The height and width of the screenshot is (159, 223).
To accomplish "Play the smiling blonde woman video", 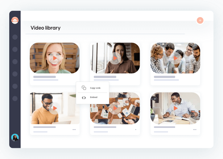I will click(x=55, y=58).
